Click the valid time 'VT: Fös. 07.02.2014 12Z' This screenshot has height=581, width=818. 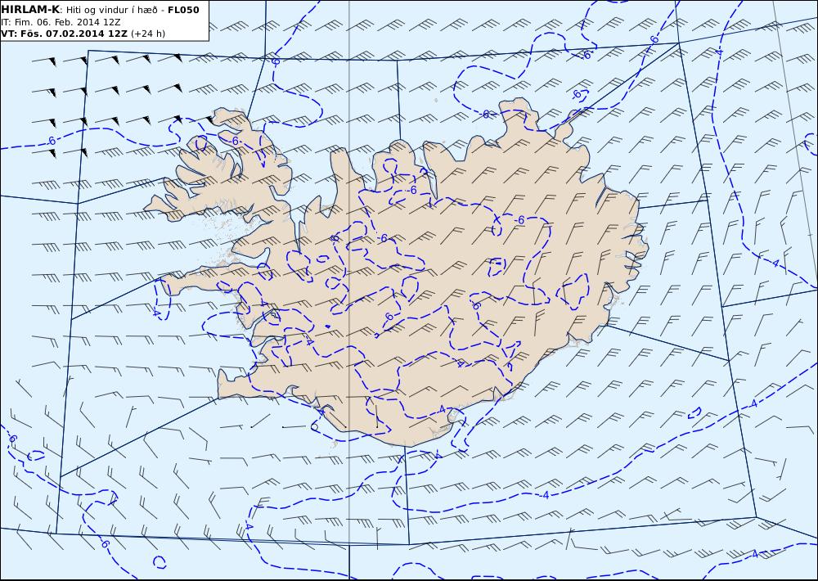click(64, 34)
